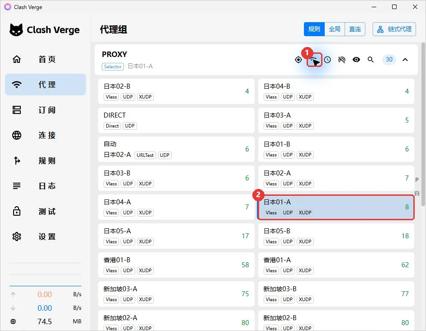Click the upload arrow traffic icon
The width and height of the screenshot is (426, 331).
coord(13,294)
